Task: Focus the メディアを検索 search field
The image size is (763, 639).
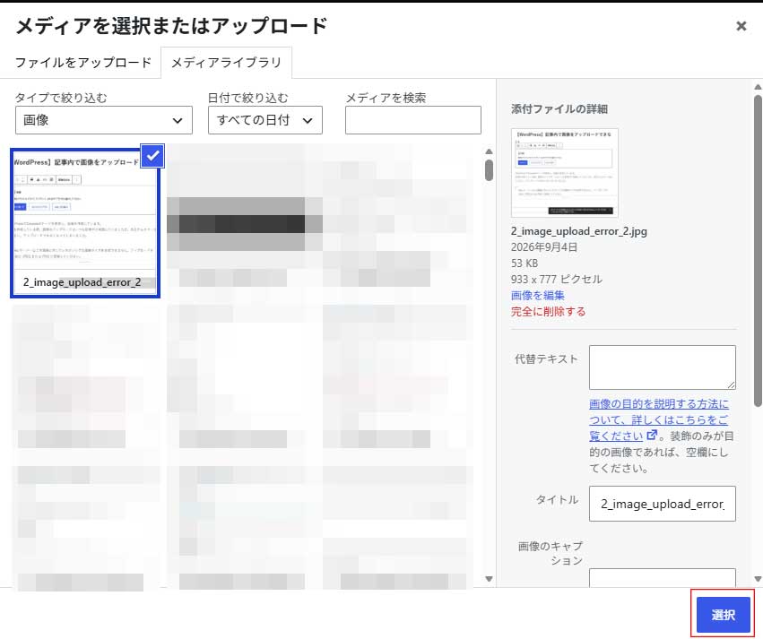Action: 413,120
